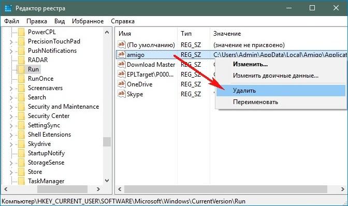This screenshot has width=348, height=206.
Task: Click the StorageSense folder icon
Action: click(21, 163)
